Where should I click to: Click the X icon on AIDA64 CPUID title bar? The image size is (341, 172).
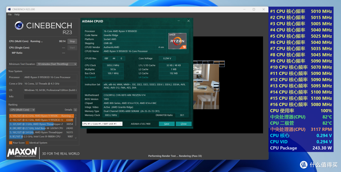tap(188, 21)
